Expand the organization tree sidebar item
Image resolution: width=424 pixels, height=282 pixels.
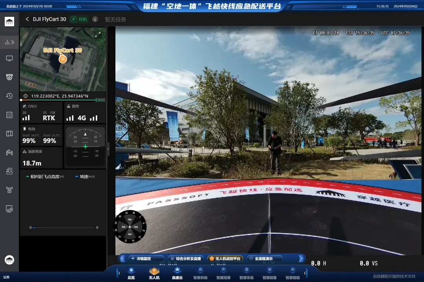click(9, 42)
